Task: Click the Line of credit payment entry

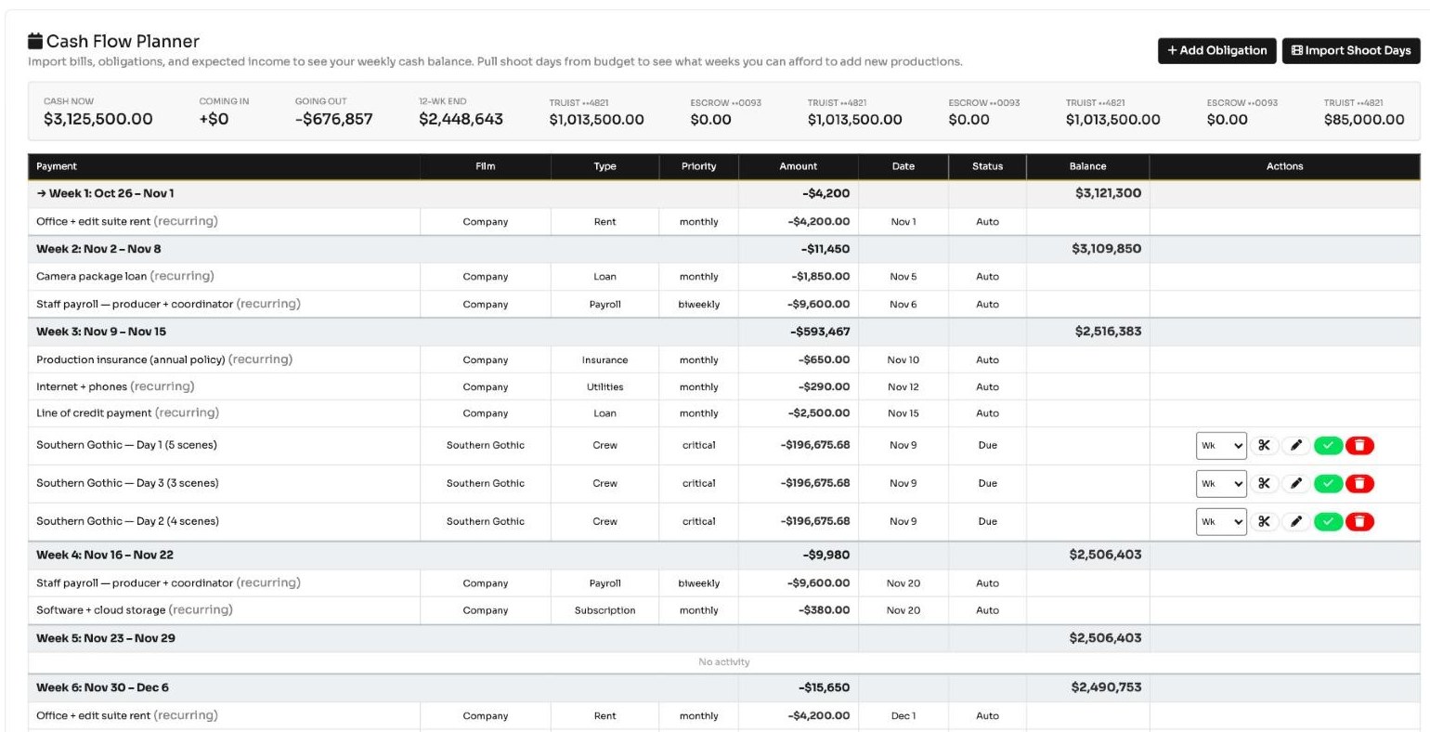Action: pos(724,413)
